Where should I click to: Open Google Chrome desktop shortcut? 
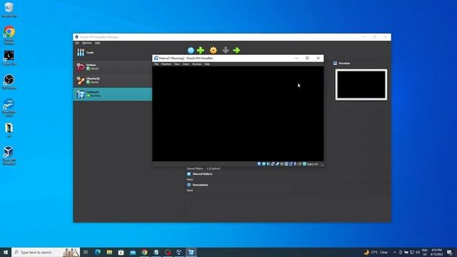tap(9, 35)
